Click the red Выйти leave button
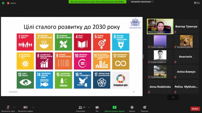This screenshot has width=202, height=113. click(195, 109)
